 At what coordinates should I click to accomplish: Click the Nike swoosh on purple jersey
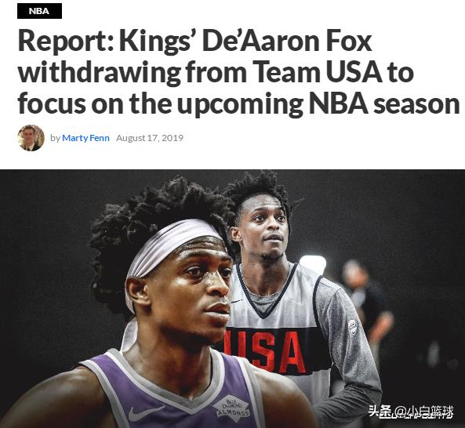[145, 413]
